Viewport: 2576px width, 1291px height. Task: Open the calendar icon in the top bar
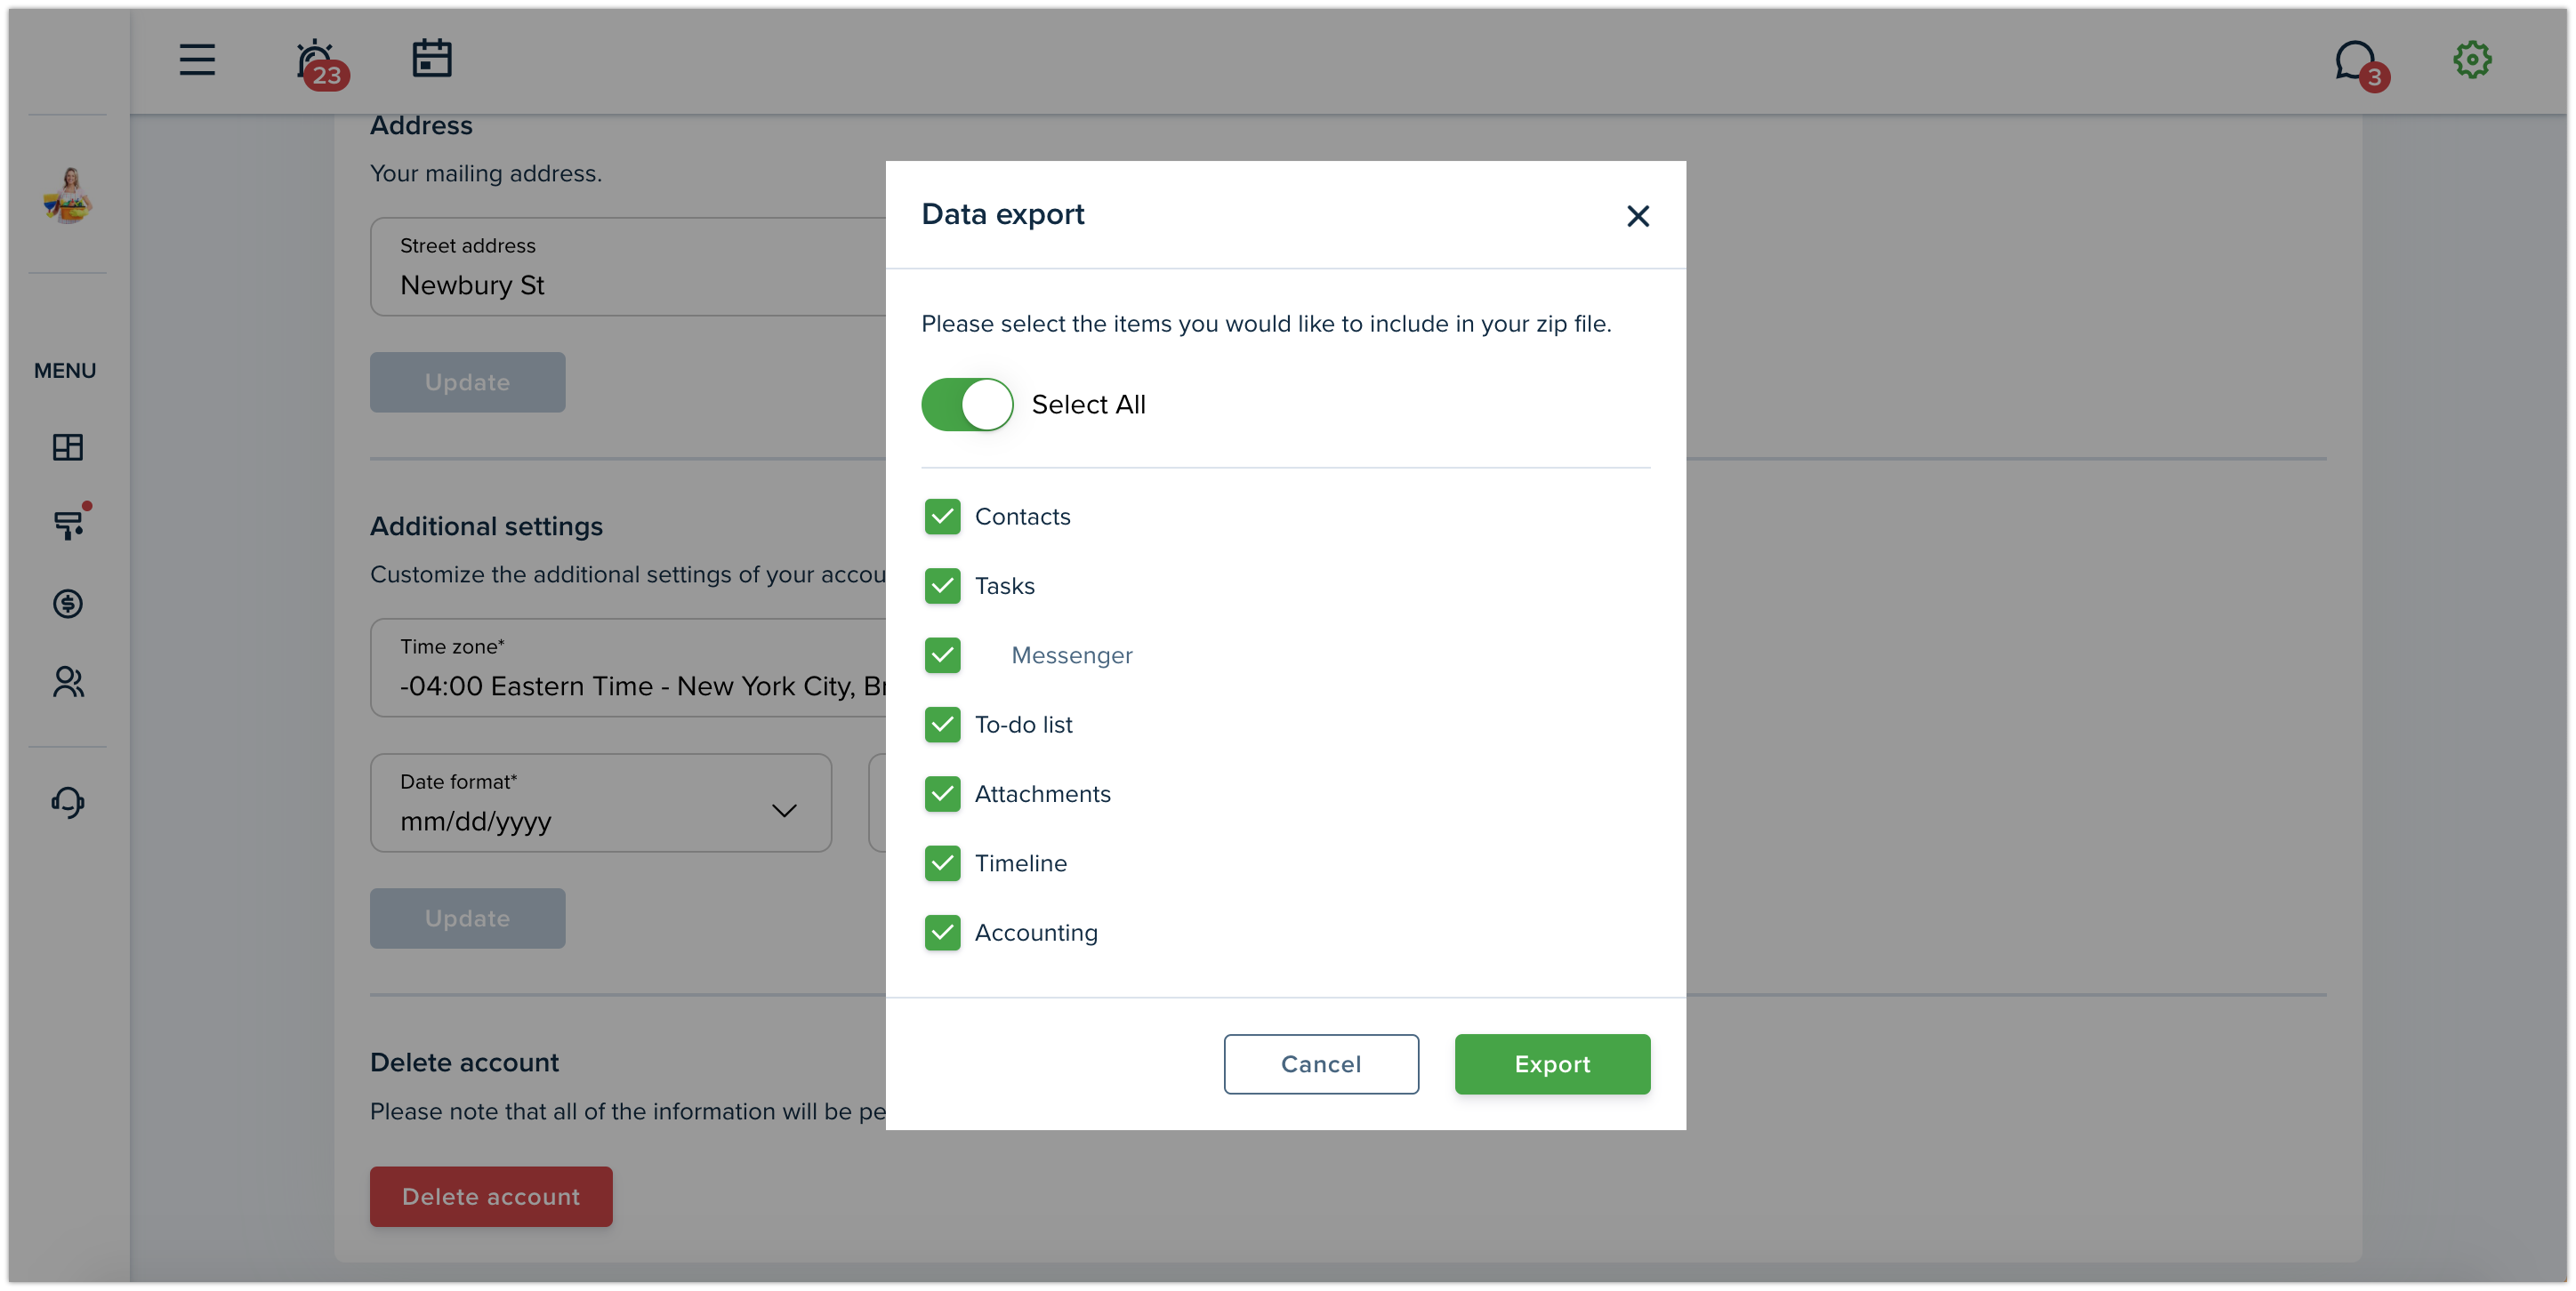click(432, 58)
